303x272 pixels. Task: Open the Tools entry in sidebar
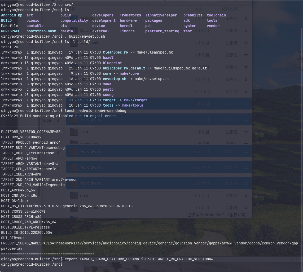pos(47,120)
